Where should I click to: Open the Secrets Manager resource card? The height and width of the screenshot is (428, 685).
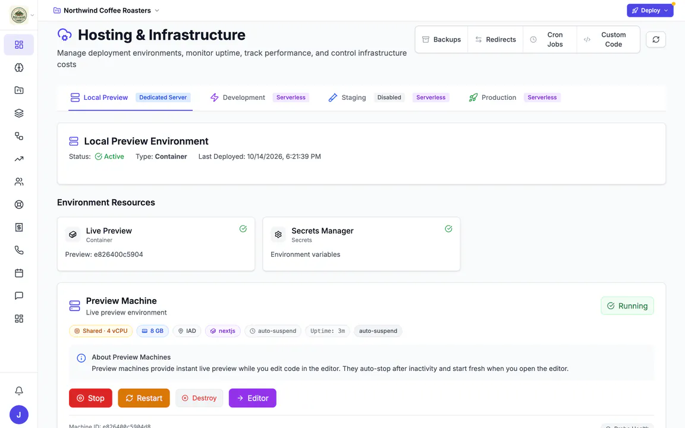pyautogui.click(x=362, y=244)
